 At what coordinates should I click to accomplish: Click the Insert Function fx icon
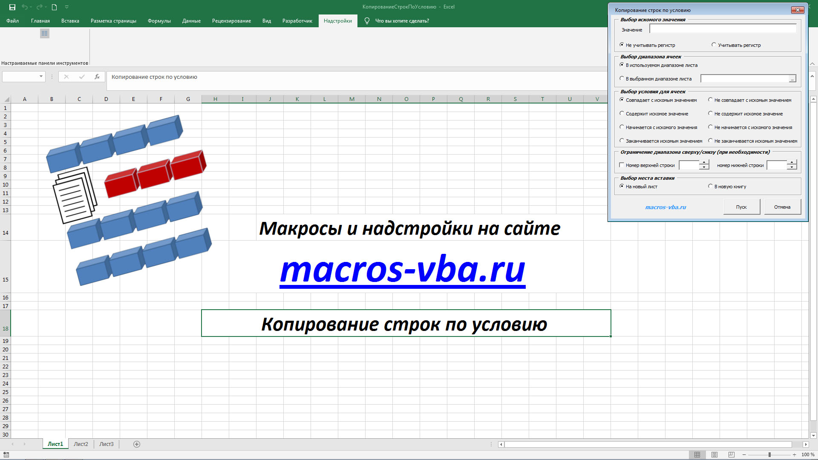(x=97, y=77)
